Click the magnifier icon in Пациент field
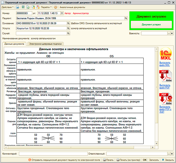 126,18
